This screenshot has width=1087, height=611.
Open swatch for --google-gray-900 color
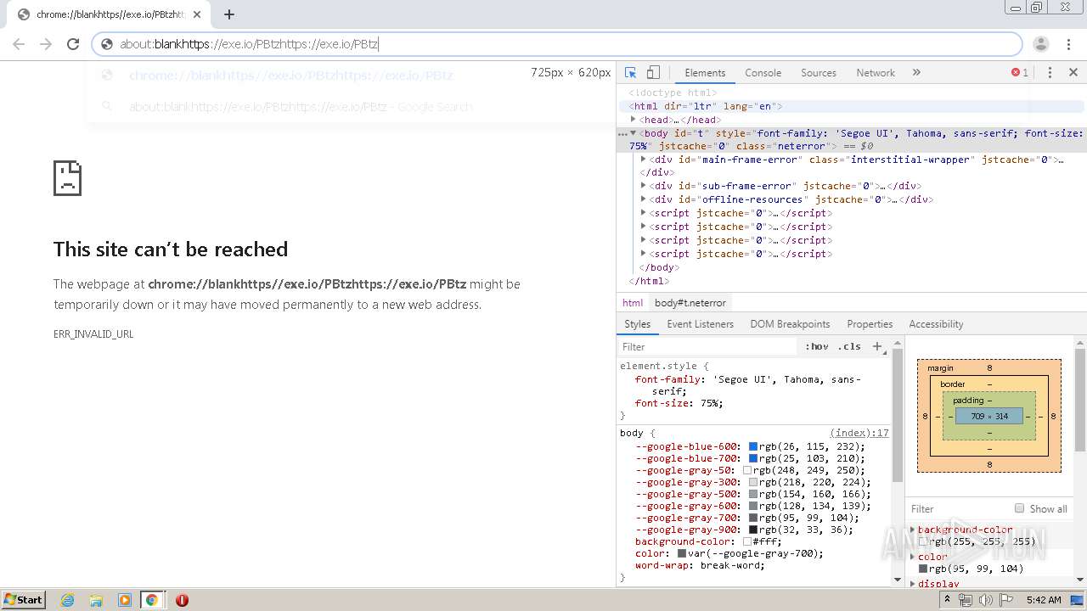pyautogui.click(x=752, y=530)
